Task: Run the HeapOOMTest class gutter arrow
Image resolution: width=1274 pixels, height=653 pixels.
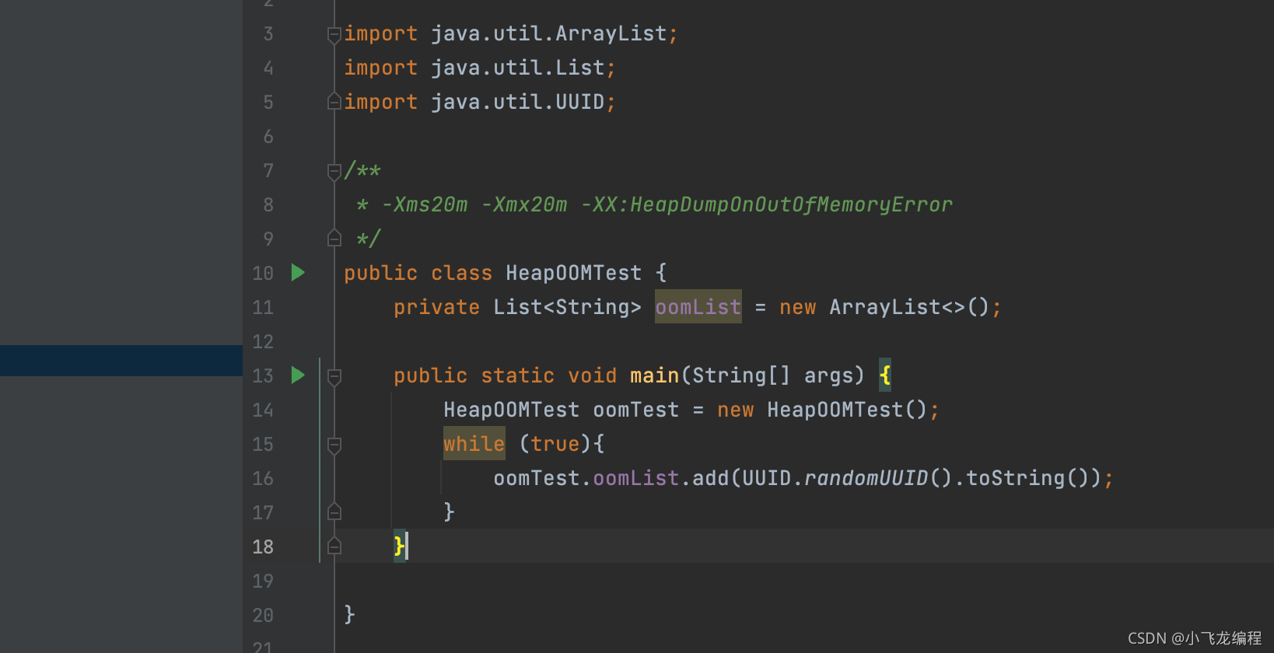Action: tap(298, 273)
